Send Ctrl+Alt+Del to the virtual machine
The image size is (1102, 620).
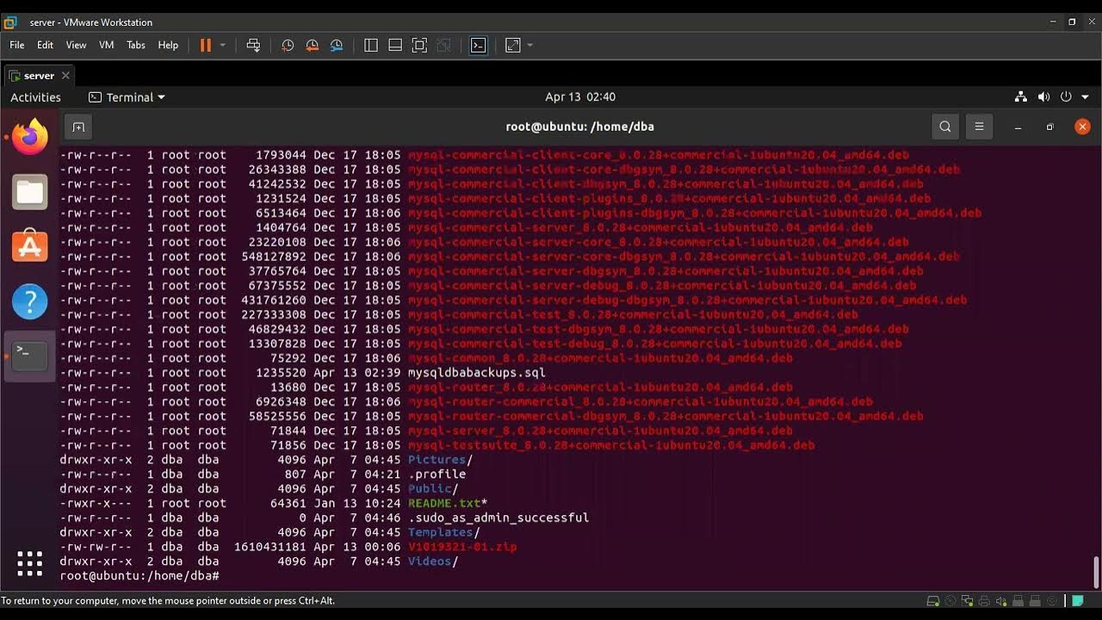click(253, 45)
